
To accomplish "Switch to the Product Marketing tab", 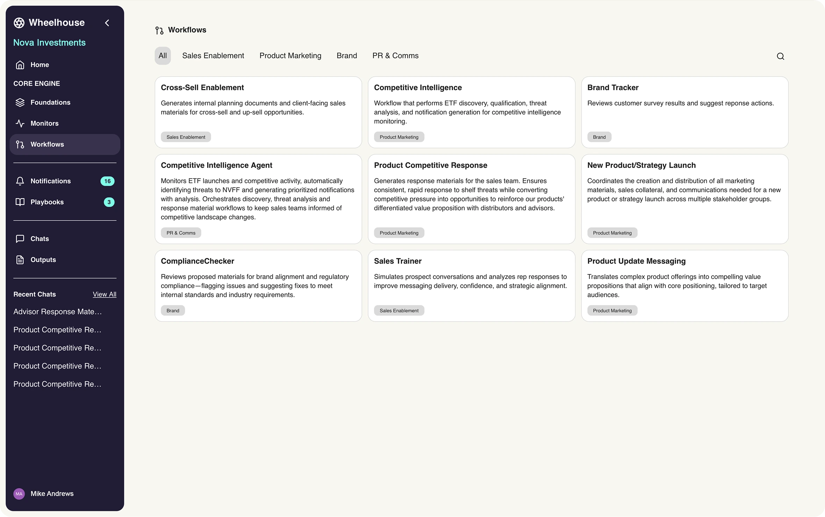I will 290,56.
